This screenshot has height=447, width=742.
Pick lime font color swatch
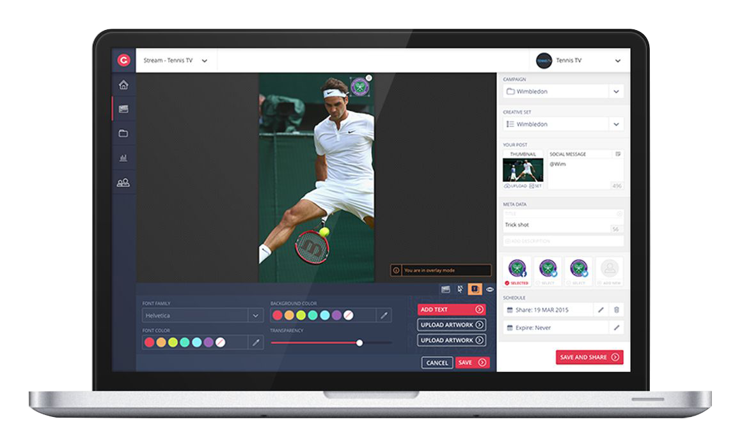[x=173, y=342]
